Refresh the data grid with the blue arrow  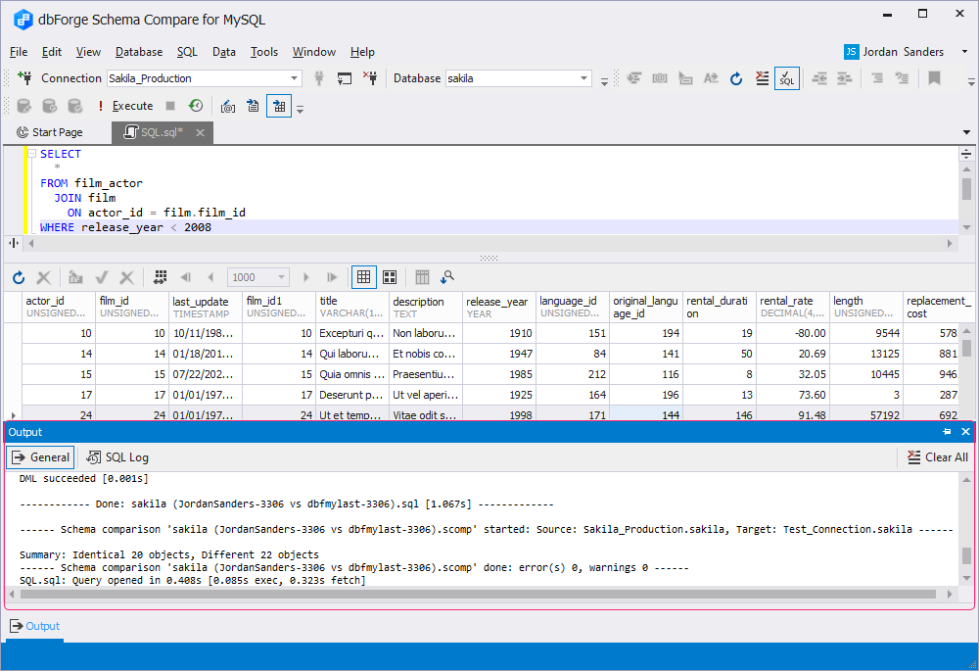tap(19, 277)
